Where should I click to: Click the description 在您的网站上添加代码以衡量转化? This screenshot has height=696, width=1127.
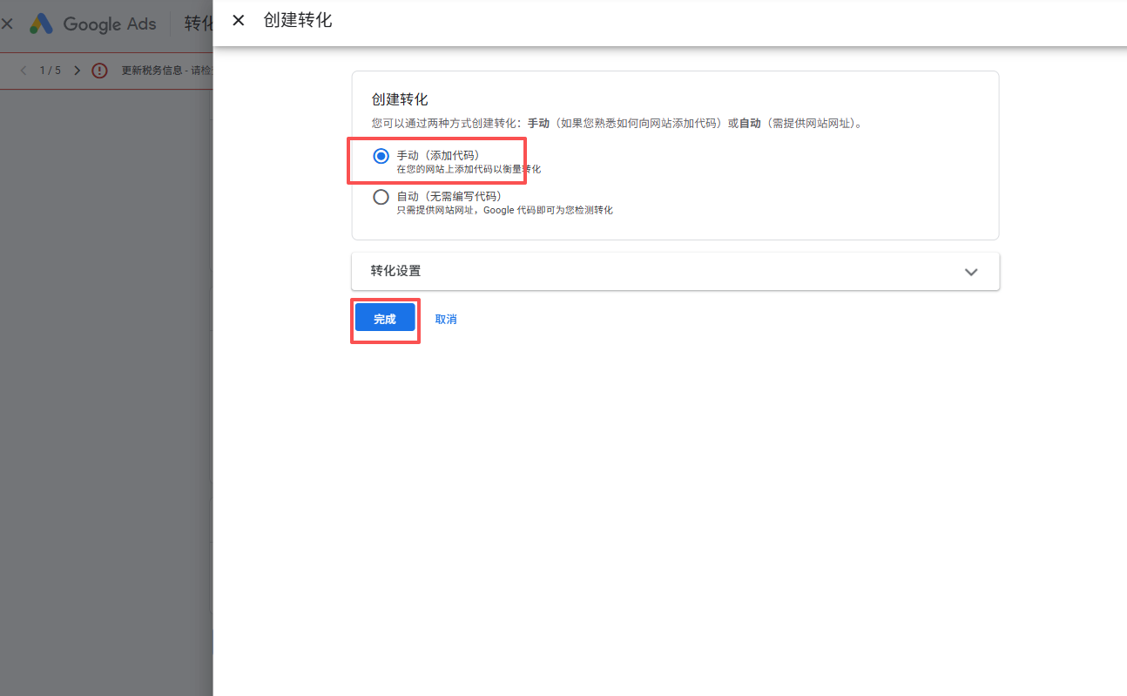469,169
